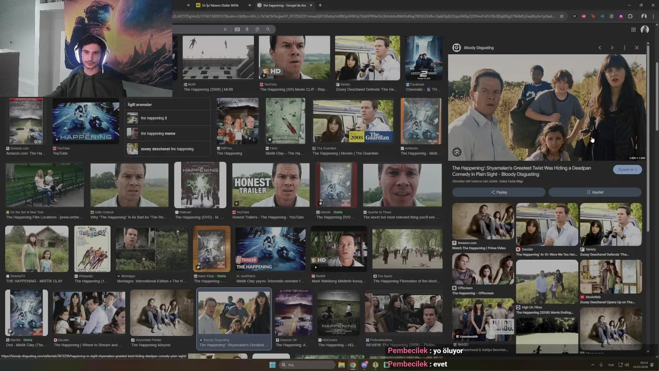Open the Decider related image in preview panel
This screenshot has height=371, width=659.
pyautogui.click(x=547, y=225)
